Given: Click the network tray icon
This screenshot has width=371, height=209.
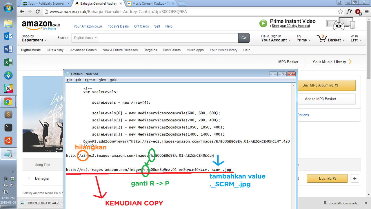Looking at the screenshot, I should point(6,192).
